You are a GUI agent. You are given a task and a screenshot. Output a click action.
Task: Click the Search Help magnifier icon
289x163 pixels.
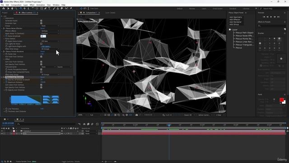click(x=261, y=9)
